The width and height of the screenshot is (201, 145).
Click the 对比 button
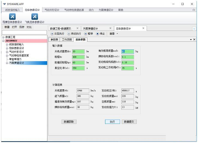click(29, 27)
